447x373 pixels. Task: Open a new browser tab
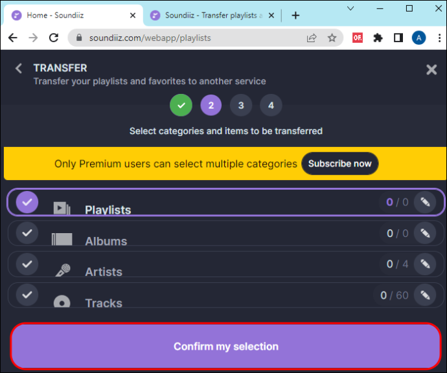pos(295,16)
